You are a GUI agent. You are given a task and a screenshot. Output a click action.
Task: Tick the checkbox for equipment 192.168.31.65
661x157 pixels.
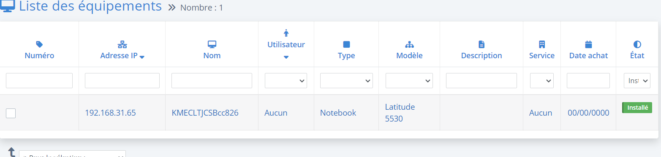pyautogui.click(x=11, y=113)
